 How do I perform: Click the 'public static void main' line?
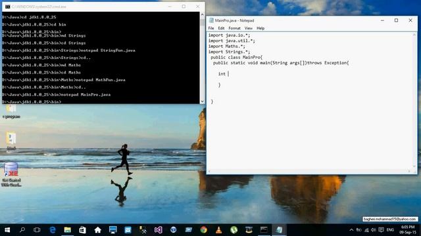281,63
